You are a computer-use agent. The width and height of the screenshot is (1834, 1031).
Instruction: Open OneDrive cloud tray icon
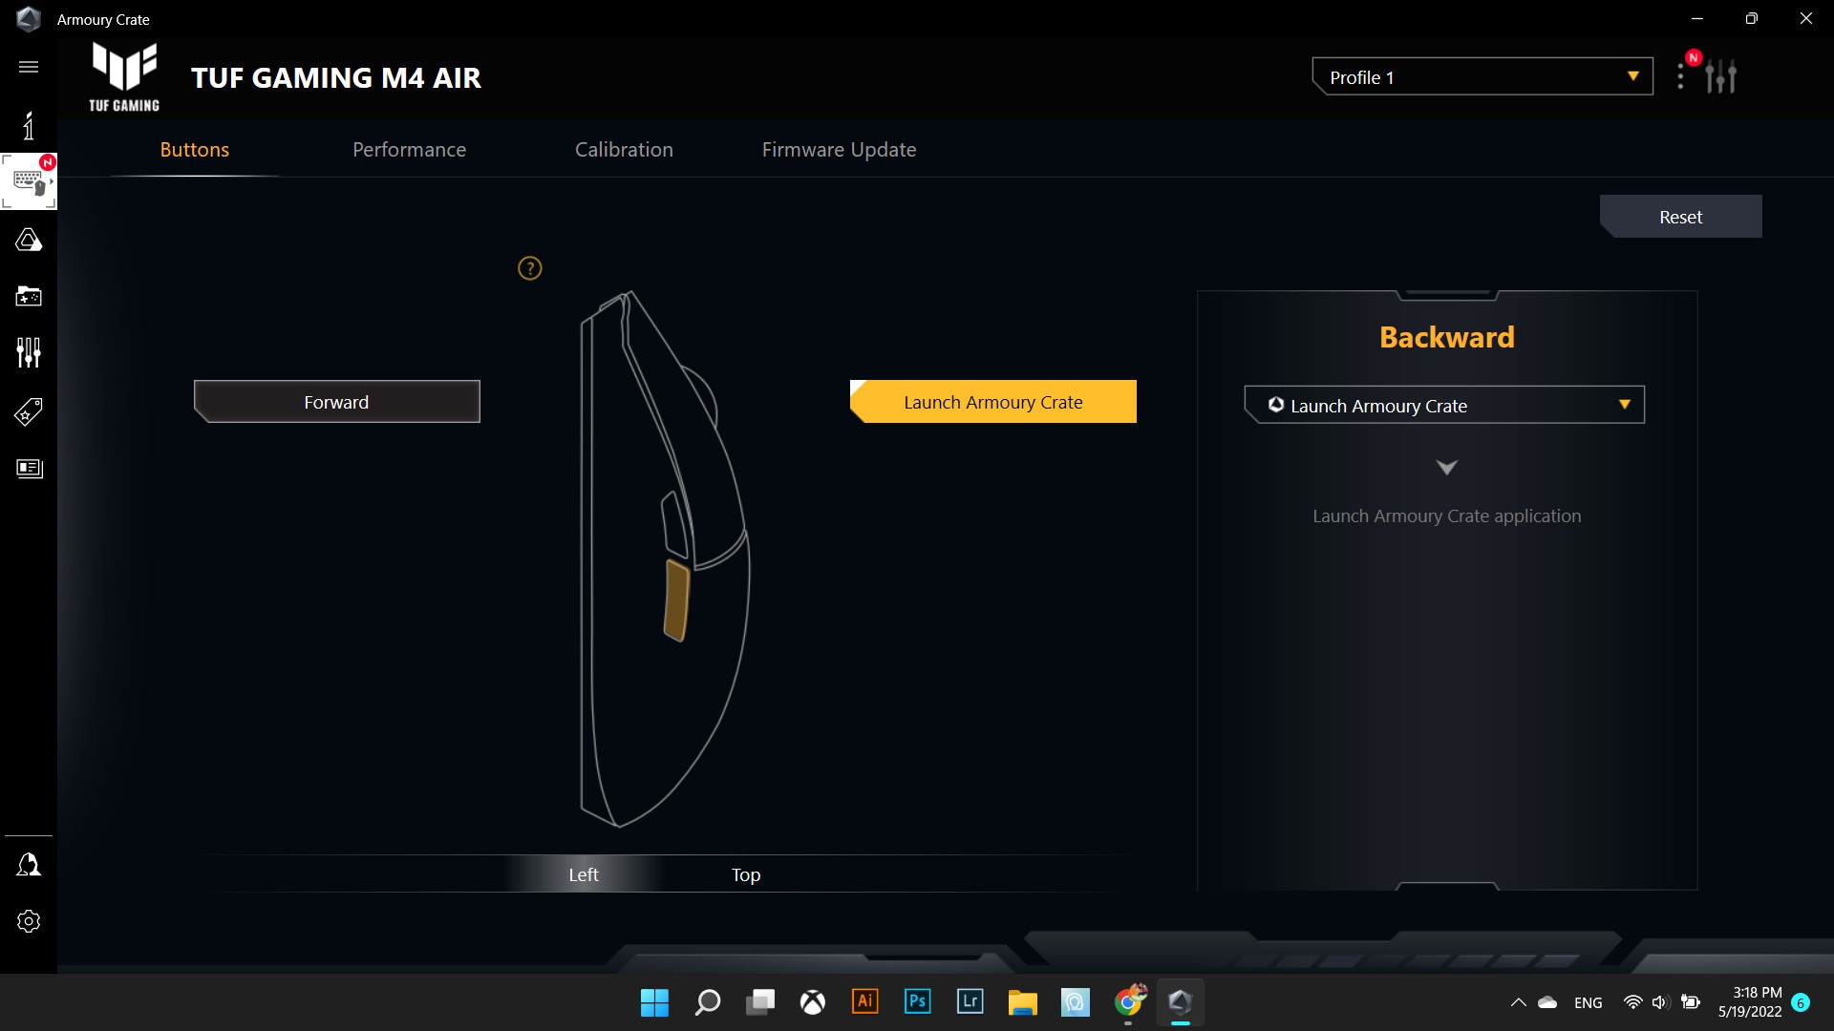tap(1547, 1002)
